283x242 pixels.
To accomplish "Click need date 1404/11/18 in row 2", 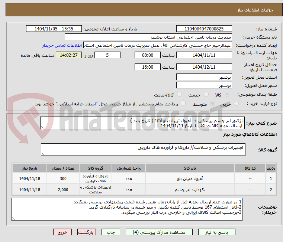I will (x=30, y=190).
